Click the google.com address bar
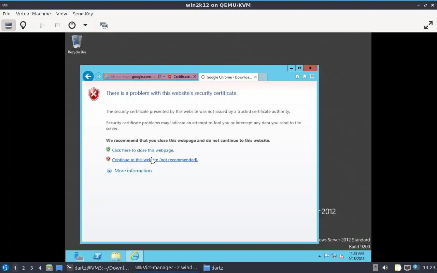Image resolution: width=437 pixels, height=273 pixels. coord(130,76)
